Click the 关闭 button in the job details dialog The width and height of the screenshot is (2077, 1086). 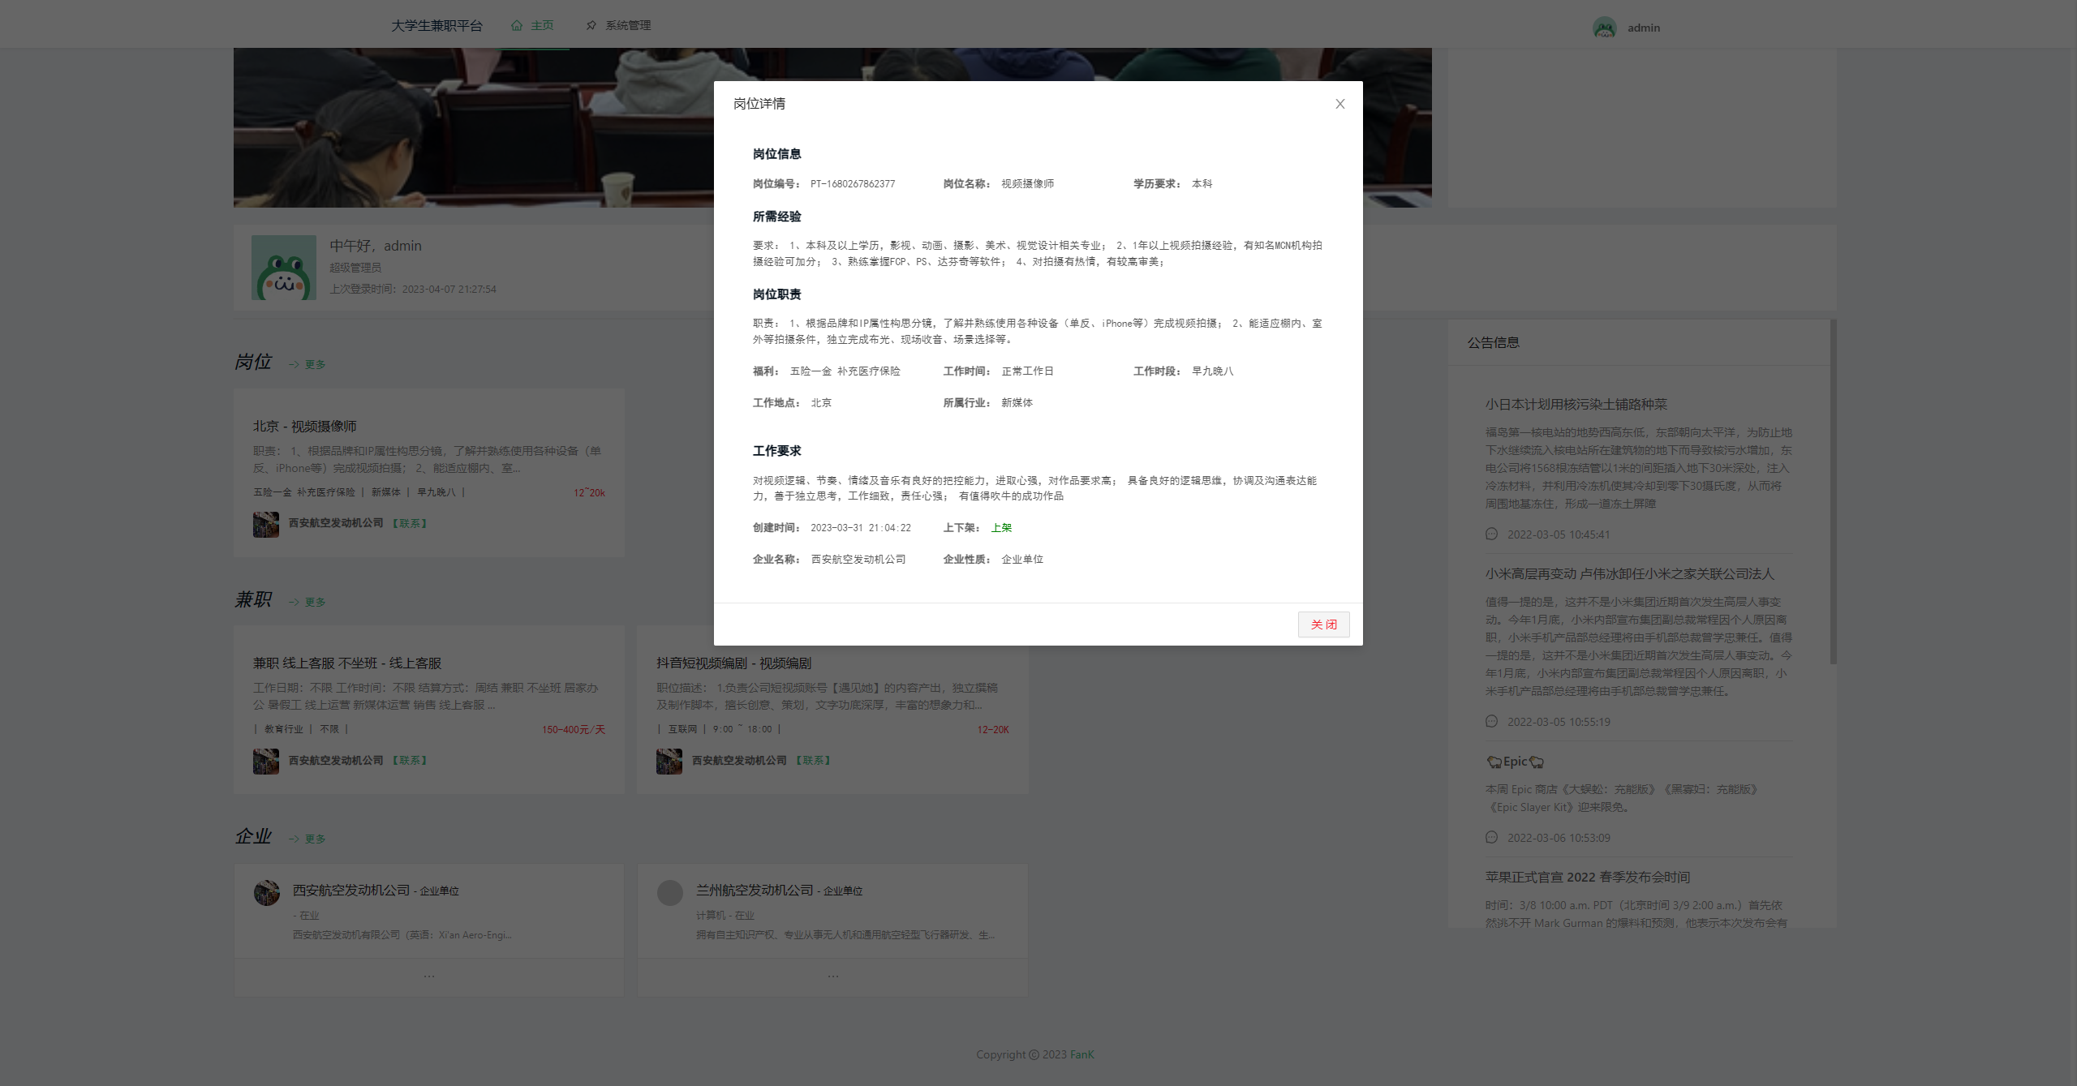click(1323, 624)
